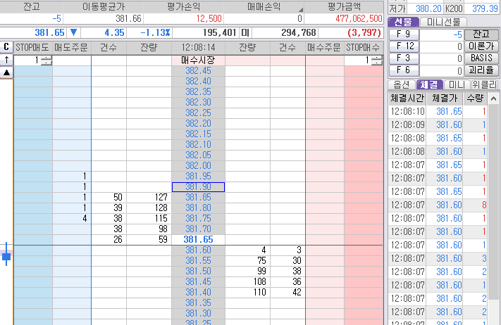Click the 12:08:09 trade row

point(438,125)
